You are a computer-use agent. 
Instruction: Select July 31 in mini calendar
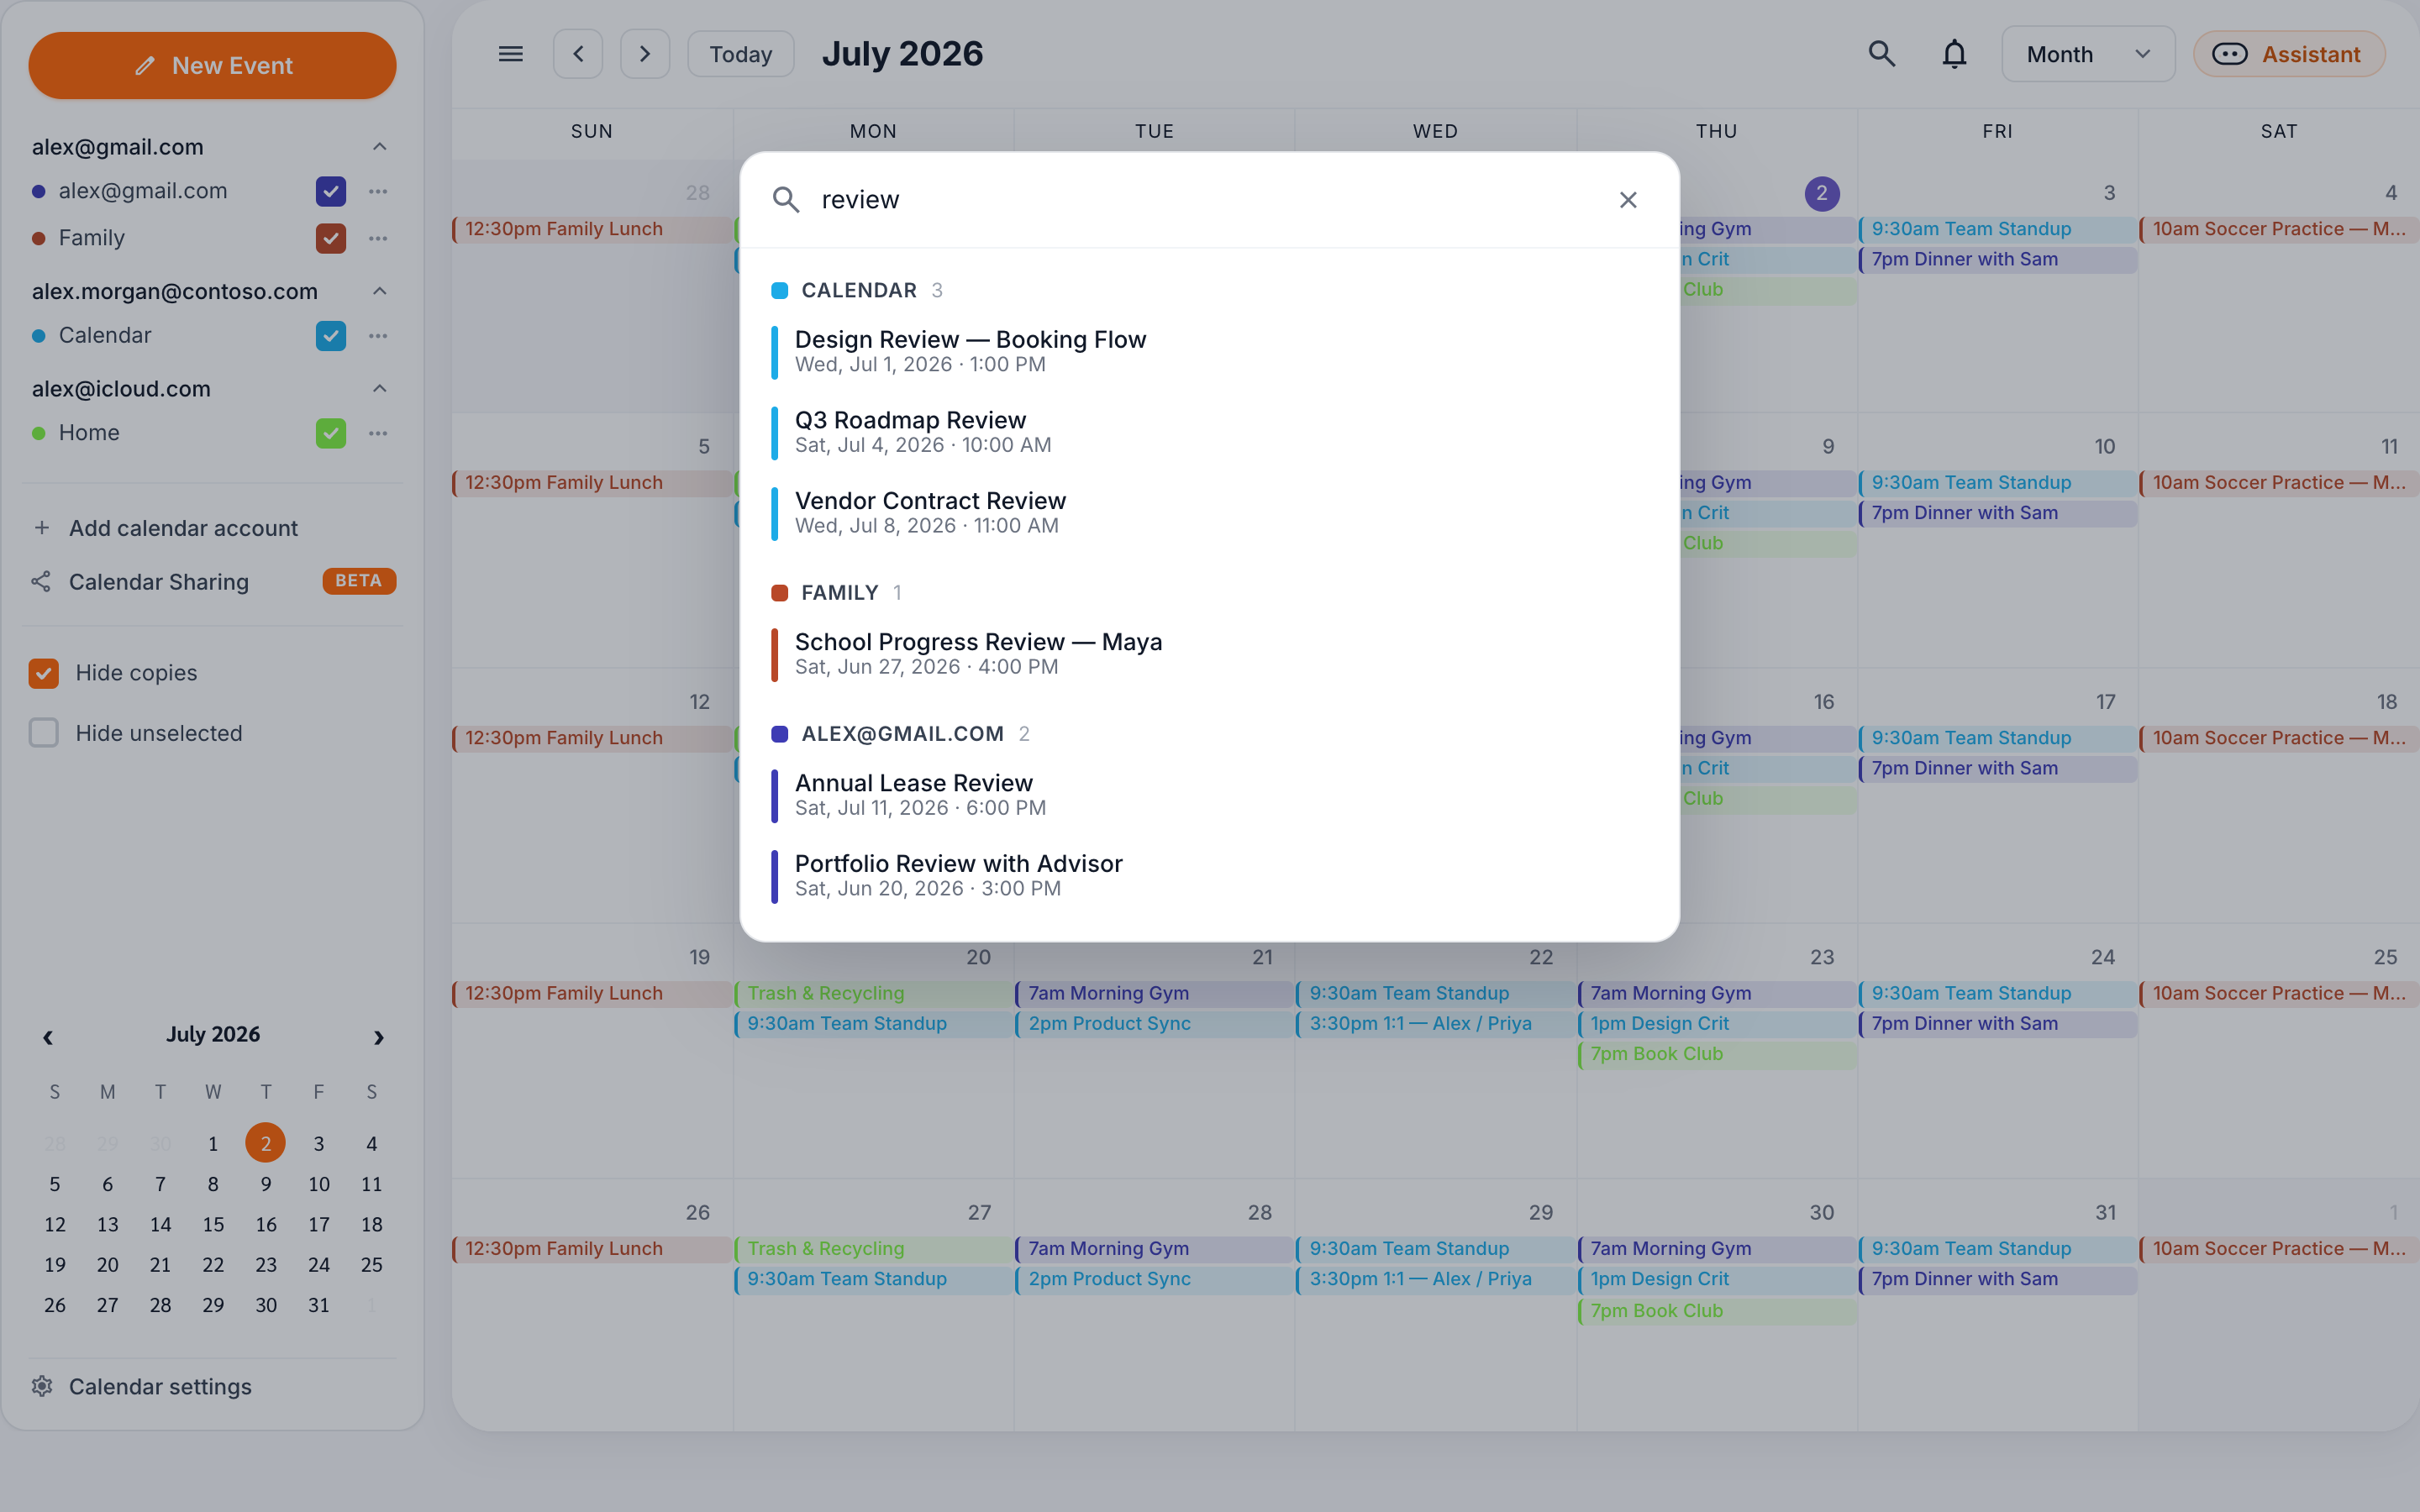[x=319, y=1305]
